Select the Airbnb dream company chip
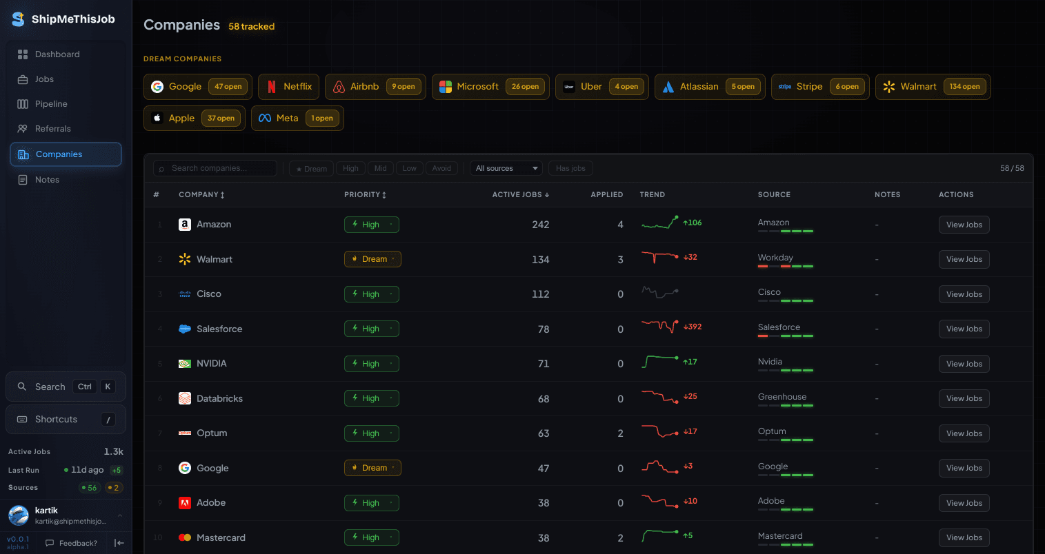Screen dimensions: 1045x554 [375, 87]
